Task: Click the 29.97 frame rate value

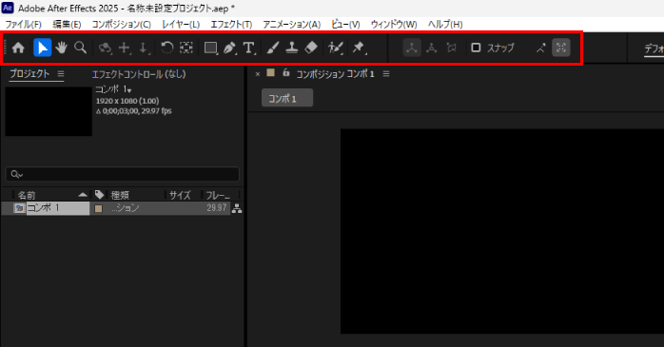Action: click(216, 208)
